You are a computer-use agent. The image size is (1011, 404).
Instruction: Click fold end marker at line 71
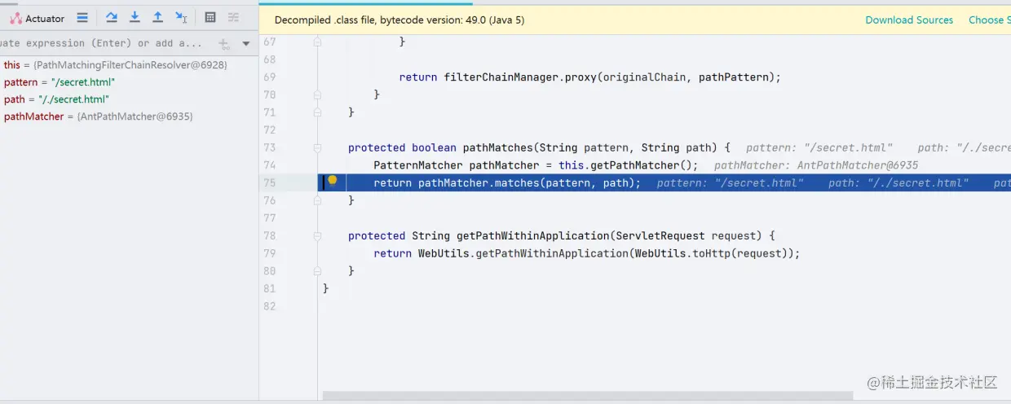click(318, 112)
